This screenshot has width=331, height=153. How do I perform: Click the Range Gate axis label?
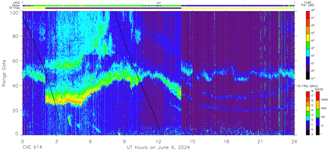tap(4, 73)
